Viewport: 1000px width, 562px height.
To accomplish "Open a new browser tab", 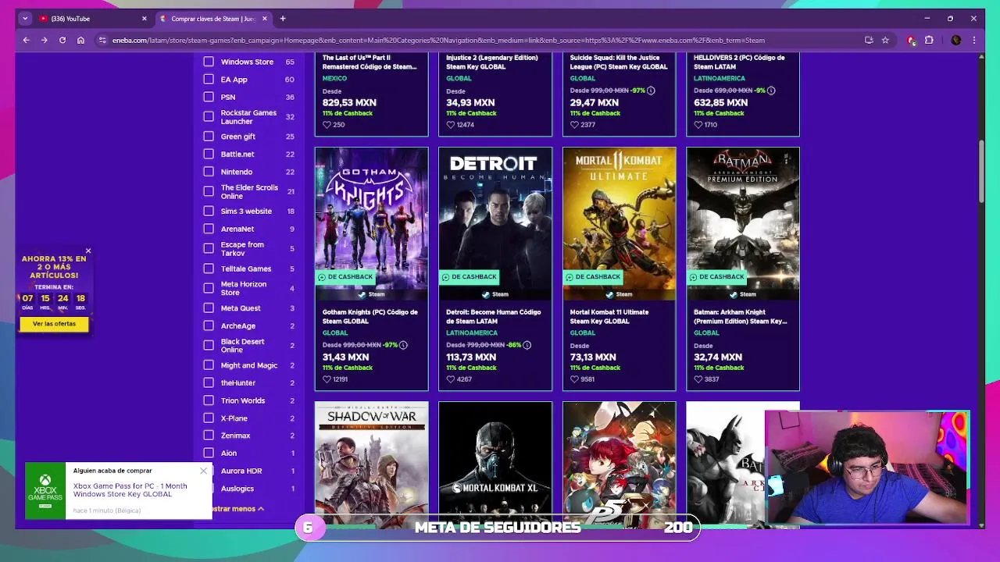I will (x=283, y=18).
